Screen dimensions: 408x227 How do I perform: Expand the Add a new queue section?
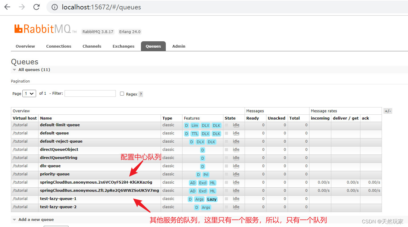(x=36, y=219)
